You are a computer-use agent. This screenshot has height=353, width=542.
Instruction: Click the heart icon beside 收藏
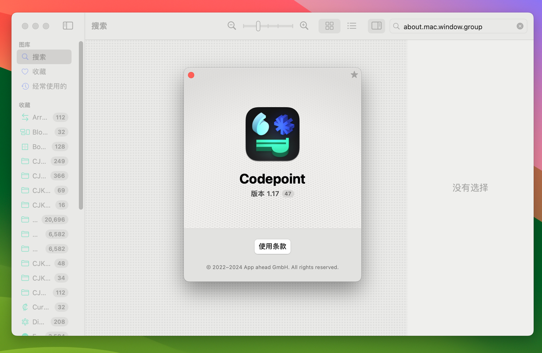click(25, 71)
